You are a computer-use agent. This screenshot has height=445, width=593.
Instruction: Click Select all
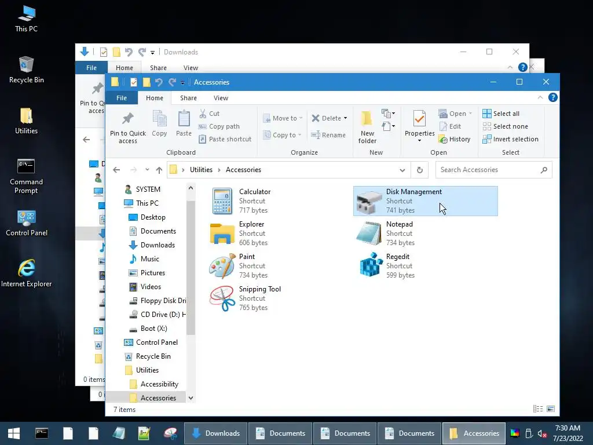(501, 114)
